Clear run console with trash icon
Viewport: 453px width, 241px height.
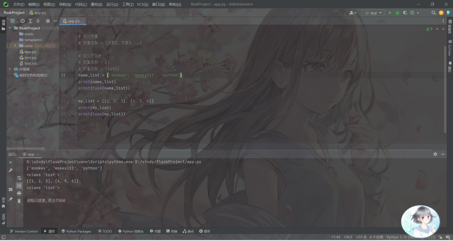coord(19,200)
